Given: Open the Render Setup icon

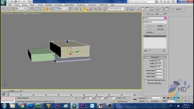Looking at the screenshot, I should [x=163, y=9].
